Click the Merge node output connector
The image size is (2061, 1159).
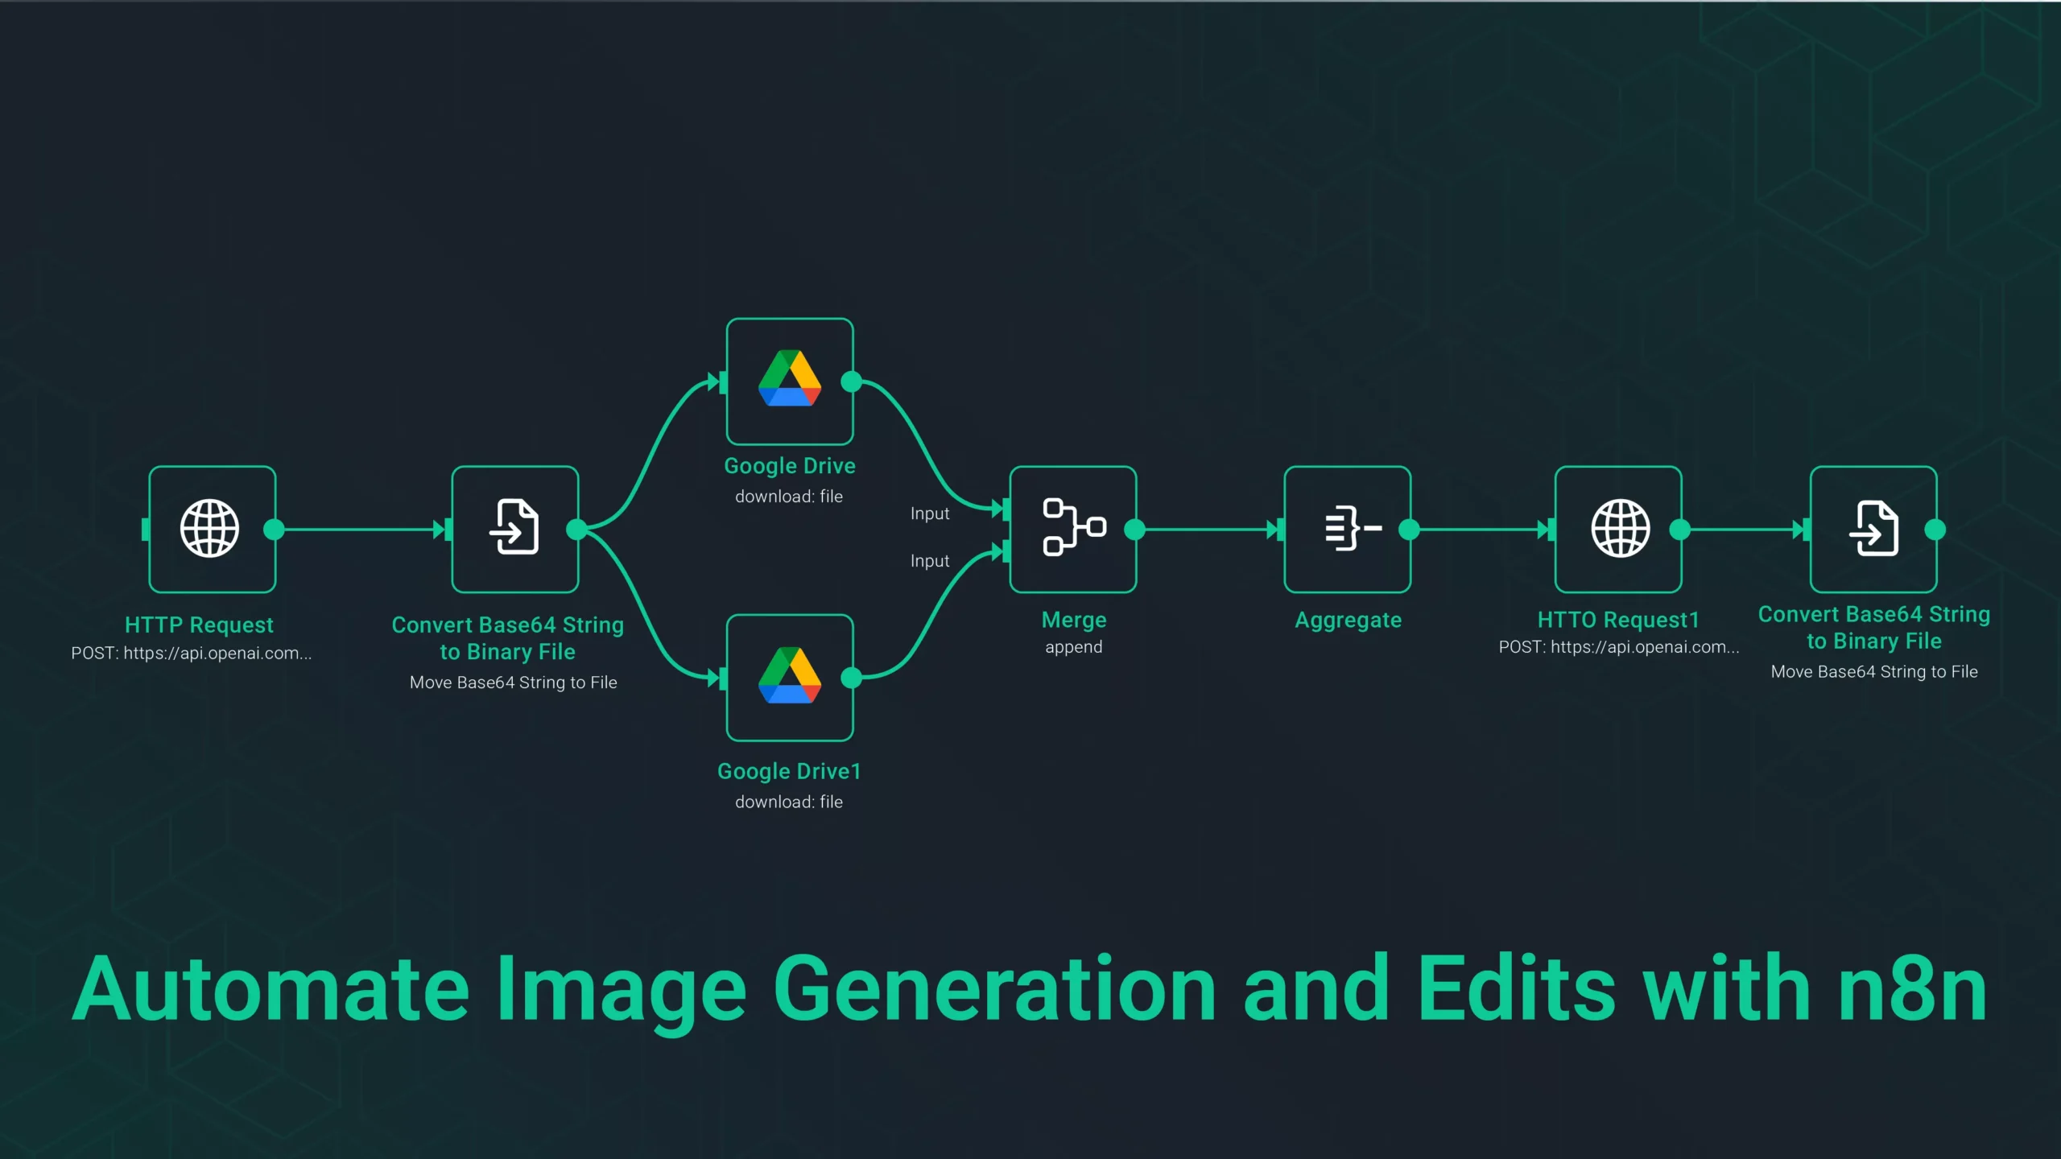pyautogui.click(x=1135, y=529)
